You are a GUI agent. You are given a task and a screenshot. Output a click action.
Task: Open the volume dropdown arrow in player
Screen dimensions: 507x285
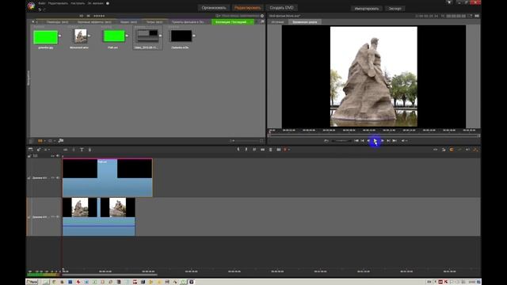click(406, 141)
